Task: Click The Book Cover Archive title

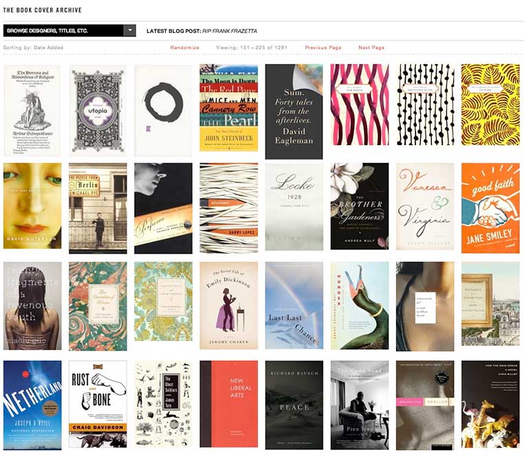Action: (x=43, y=10)
